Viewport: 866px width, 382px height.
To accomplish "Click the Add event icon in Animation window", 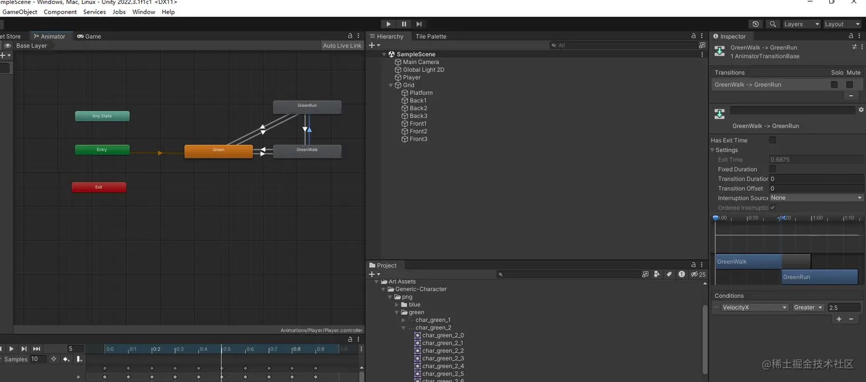I will 79,359.
